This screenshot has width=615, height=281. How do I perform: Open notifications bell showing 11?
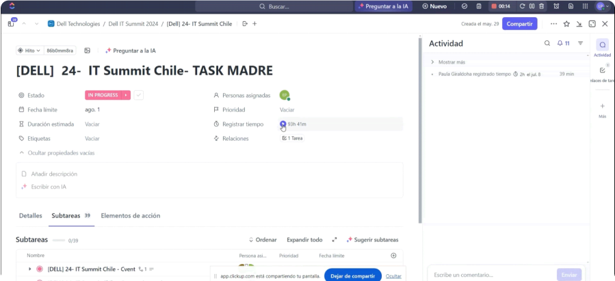point(564,43)
